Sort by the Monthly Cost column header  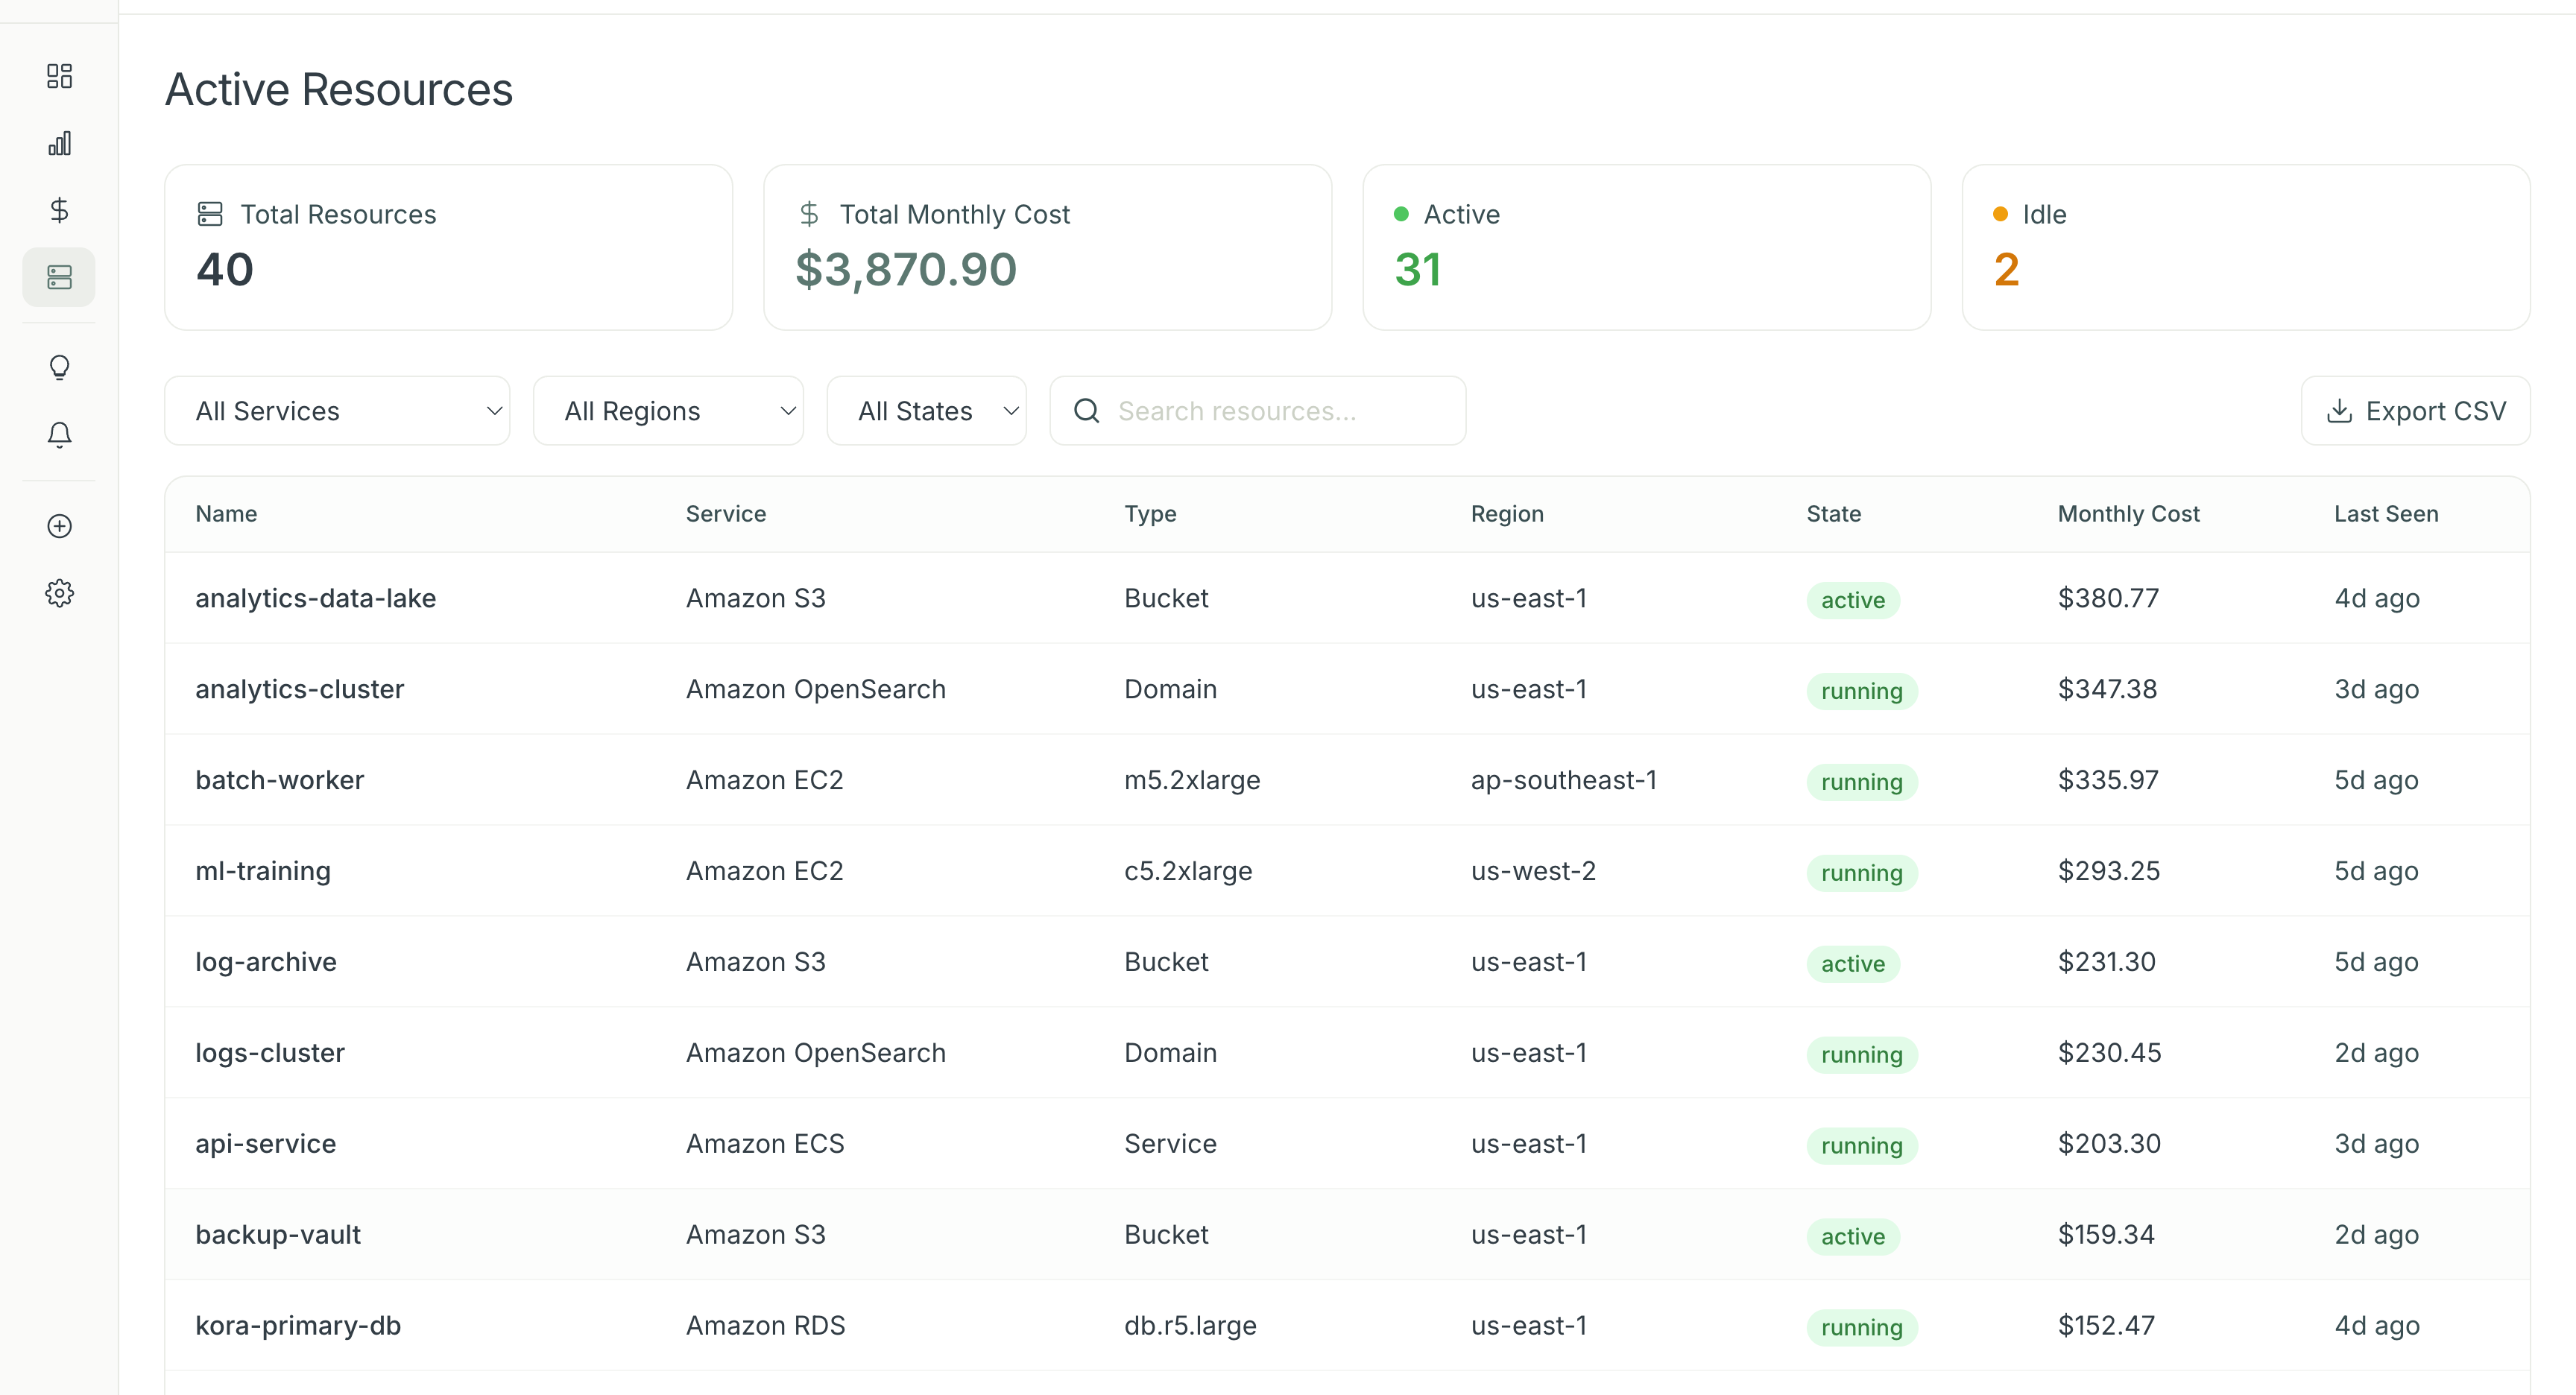2128,514
